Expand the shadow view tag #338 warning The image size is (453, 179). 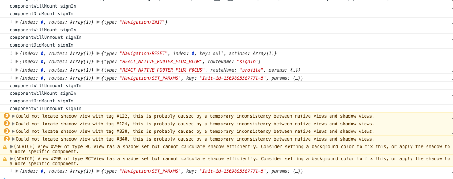pos(13,131)
